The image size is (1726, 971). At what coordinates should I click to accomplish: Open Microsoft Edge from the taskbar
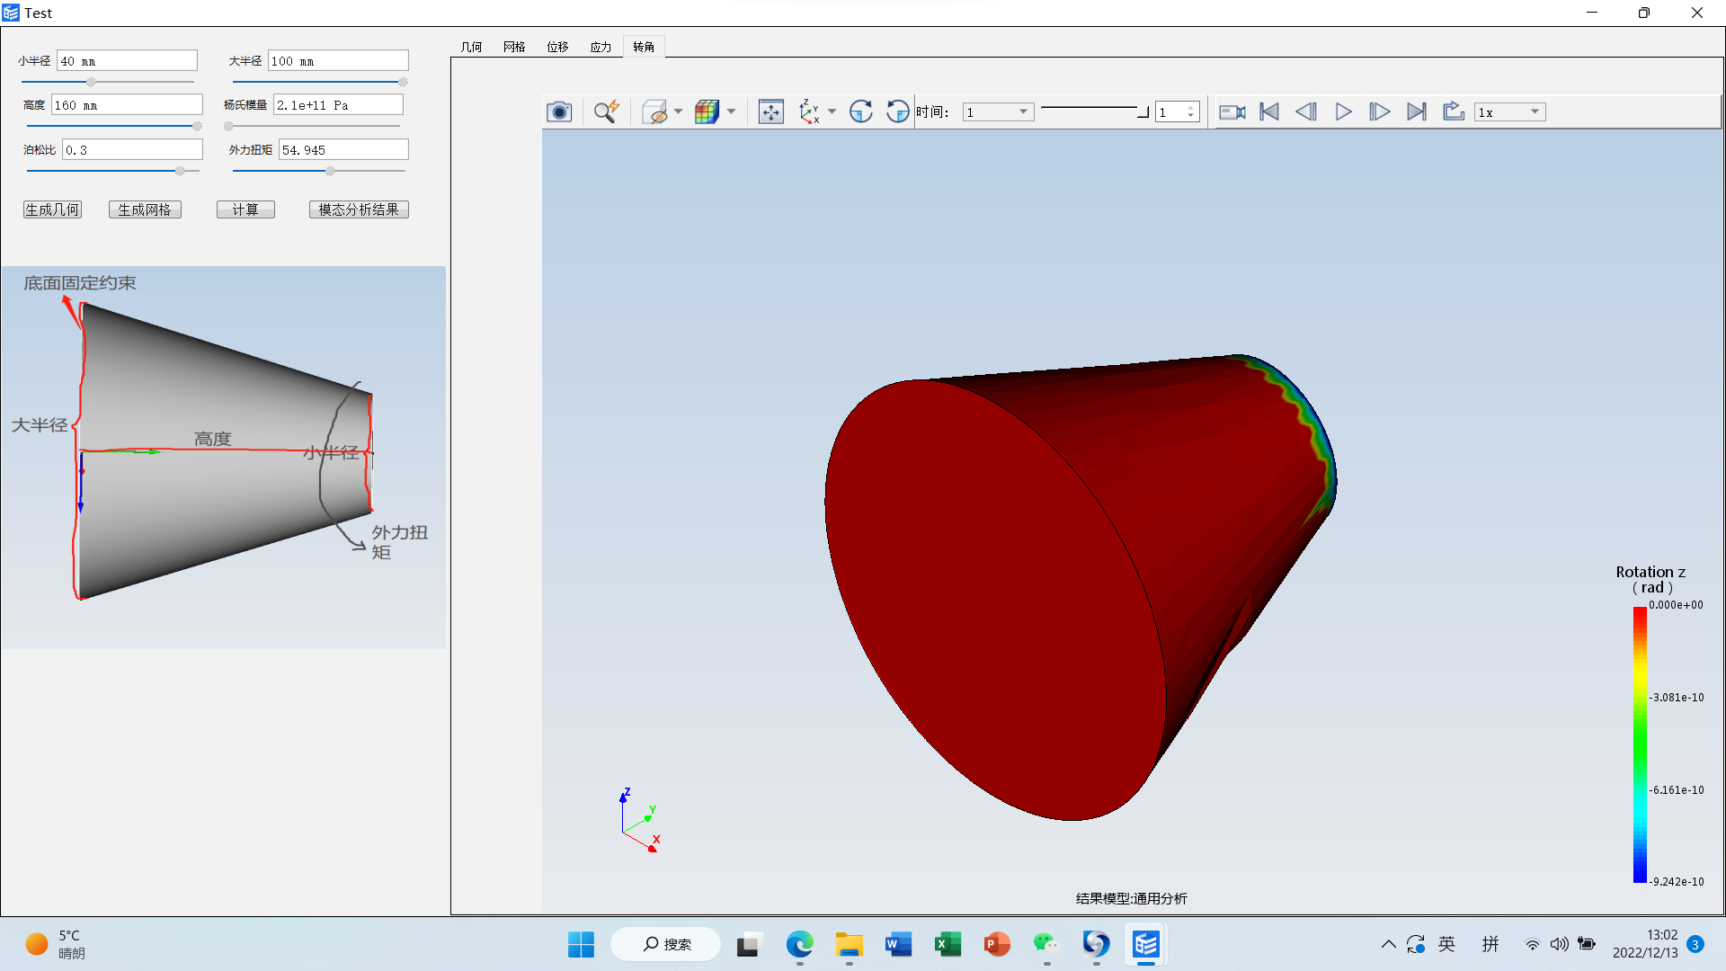click(799, 944)
